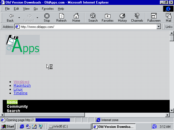Select Home in the black navigation bar
Image resolution: width=174 pixels, height=130 pixels.
click(12, 102)
